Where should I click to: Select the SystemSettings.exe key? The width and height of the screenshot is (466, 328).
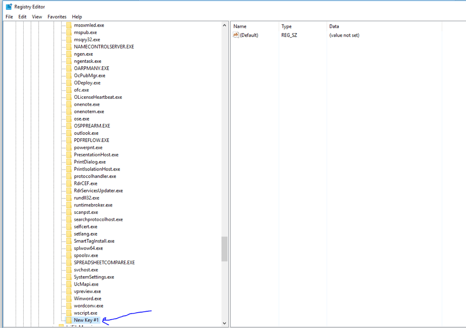click(x=94, y=277)
